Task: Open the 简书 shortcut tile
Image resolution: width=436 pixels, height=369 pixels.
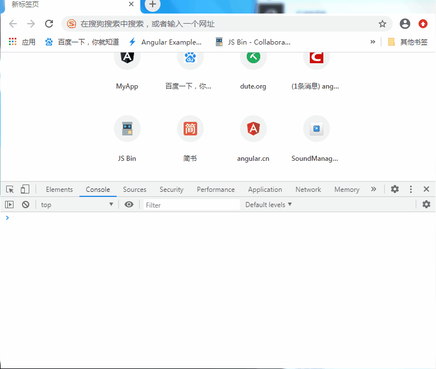Action: 190,139
